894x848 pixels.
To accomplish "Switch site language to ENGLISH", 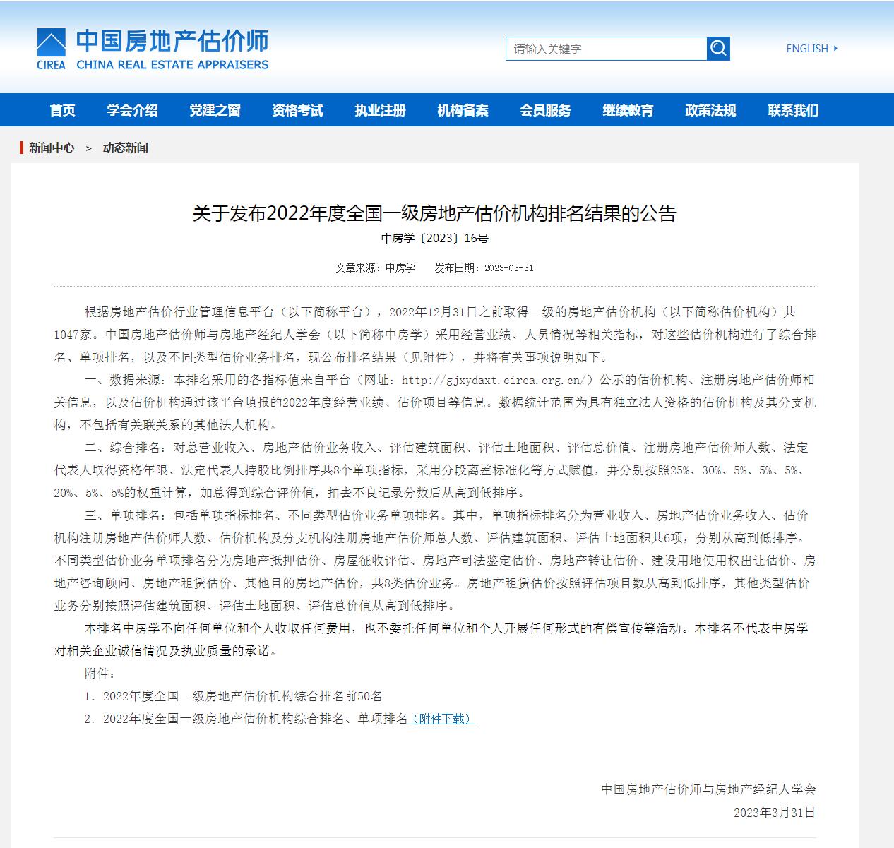I will tap(811, 49).
